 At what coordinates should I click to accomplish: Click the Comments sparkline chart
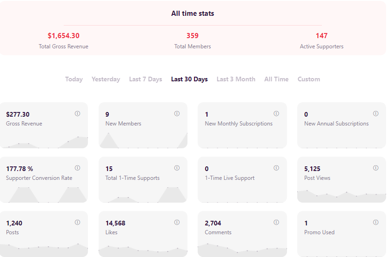pos(242,250)
